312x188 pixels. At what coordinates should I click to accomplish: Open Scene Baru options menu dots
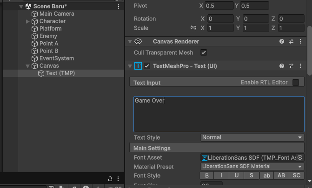119,6
